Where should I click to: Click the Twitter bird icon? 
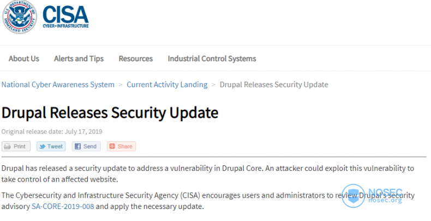click(42, 146)
